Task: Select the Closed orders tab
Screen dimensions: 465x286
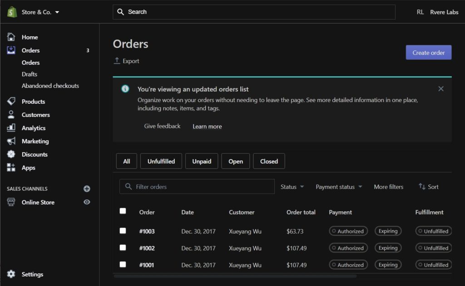Action: click(269, 161)
